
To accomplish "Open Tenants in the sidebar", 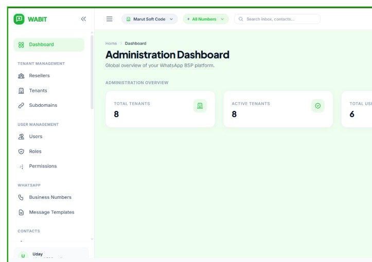I will point(49,91).
